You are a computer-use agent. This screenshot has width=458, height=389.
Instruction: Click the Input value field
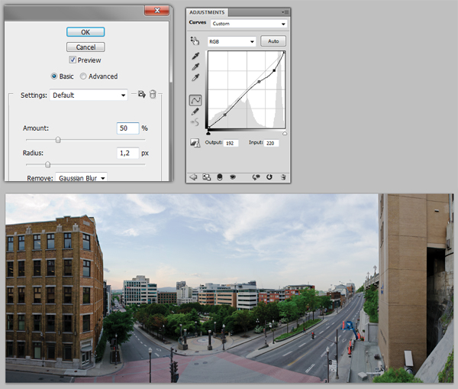click(271, 143)
